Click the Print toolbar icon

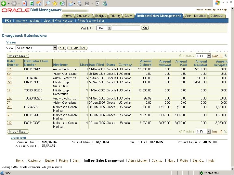80,3
